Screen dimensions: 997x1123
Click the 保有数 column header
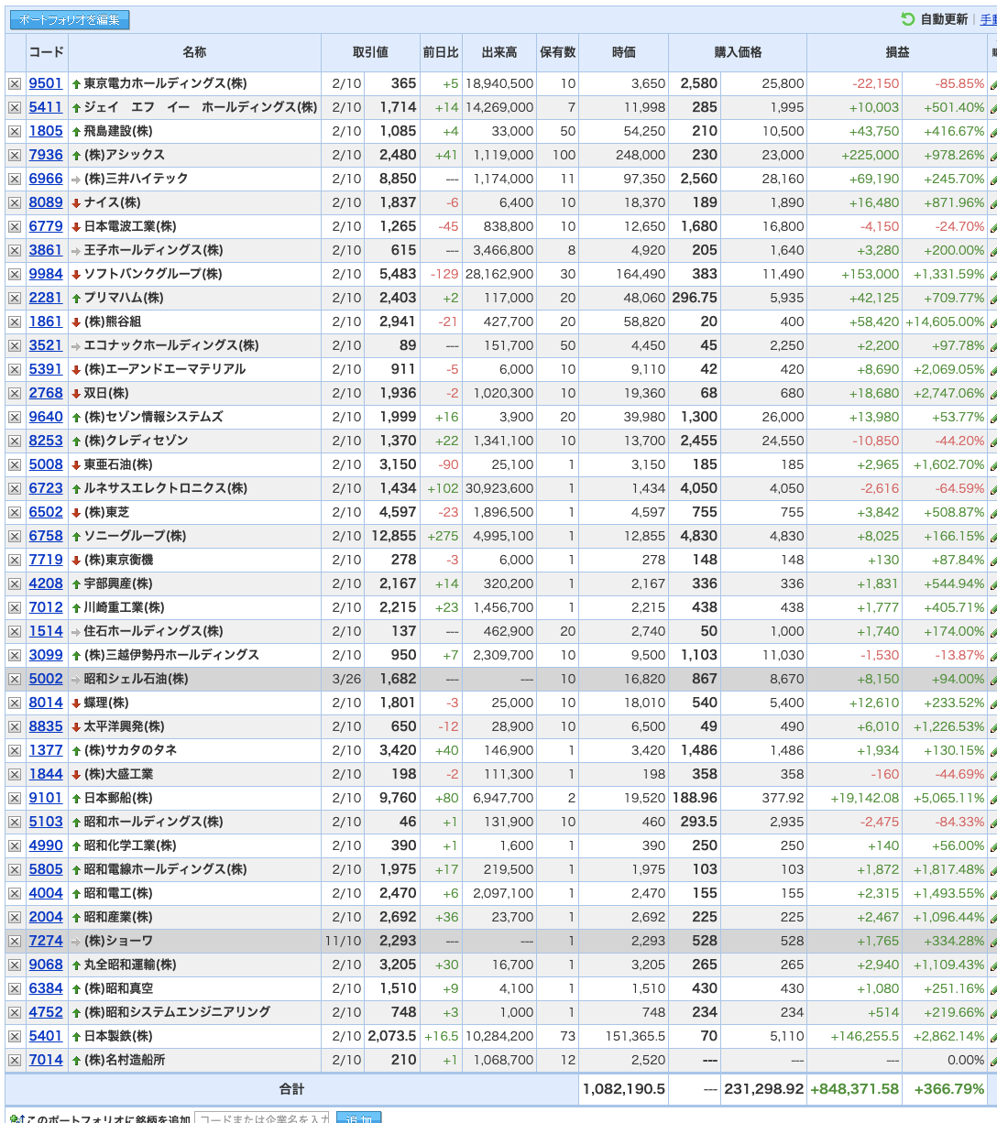pos(558,52)
